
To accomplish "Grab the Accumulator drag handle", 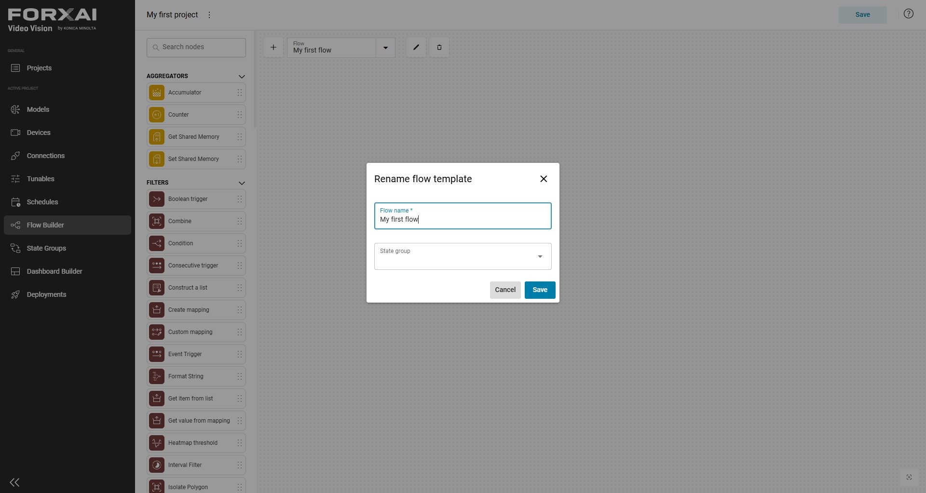I will click(240, 93).
